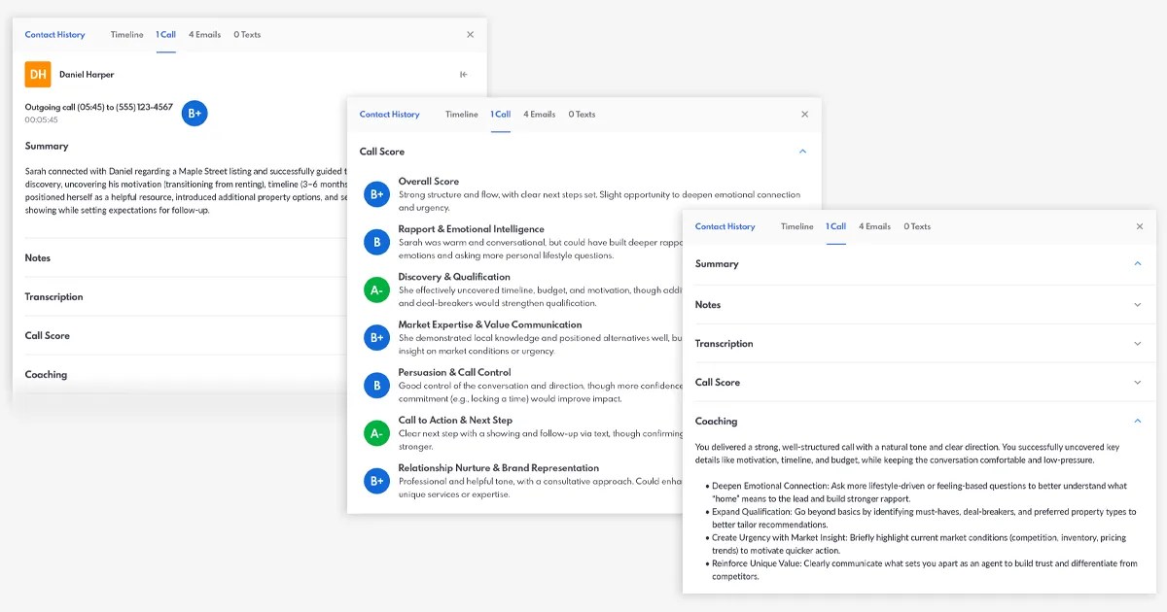The height and width of the screenshot is (612, 1167).
Task: Click the B+ badge for Overall Score
Action: coord(376,194)
